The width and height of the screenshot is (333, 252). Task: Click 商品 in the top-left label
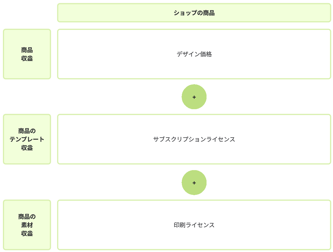[27, 50]
